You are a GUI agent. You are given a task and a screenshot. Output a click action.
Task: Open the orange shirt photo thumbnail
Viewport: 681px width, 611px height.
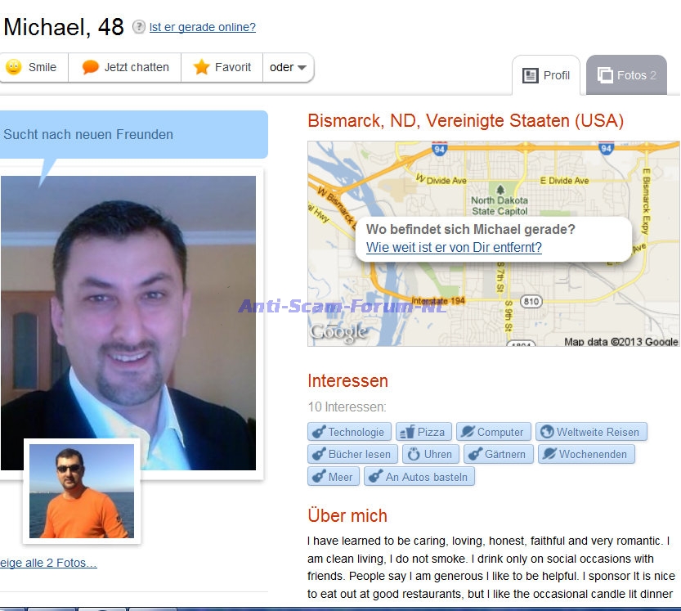coord(82,491)
